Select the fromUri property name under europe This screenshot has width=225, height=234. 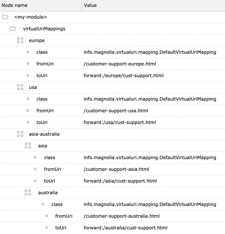pyautogui.click(x=45, y=64)
